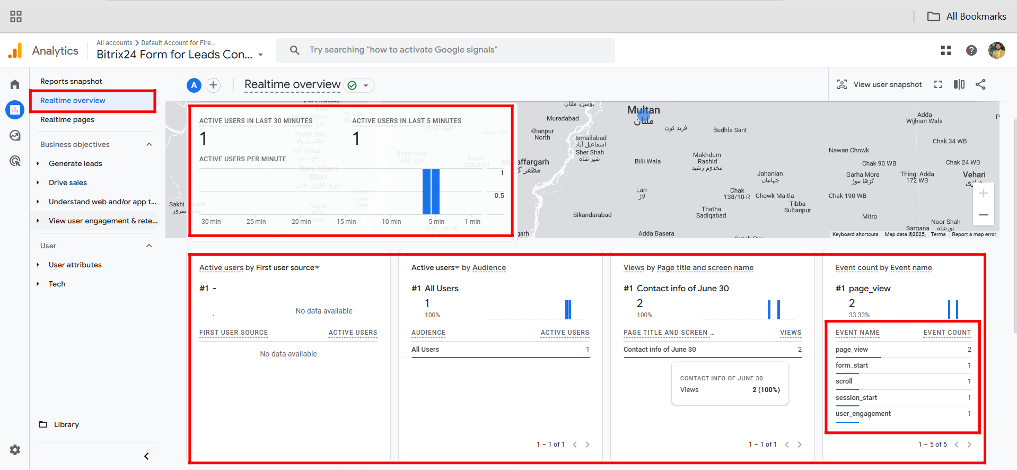This screenshot has width=1017, height=470.
Task: Expand Tech tree item
Action: point(38,284)
